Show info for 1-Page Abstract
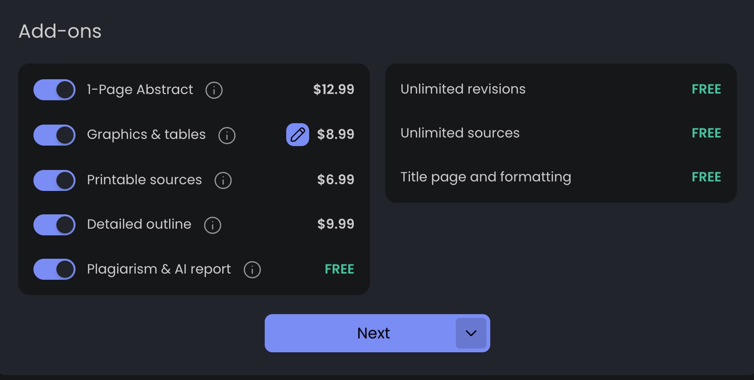 point(214,90)
